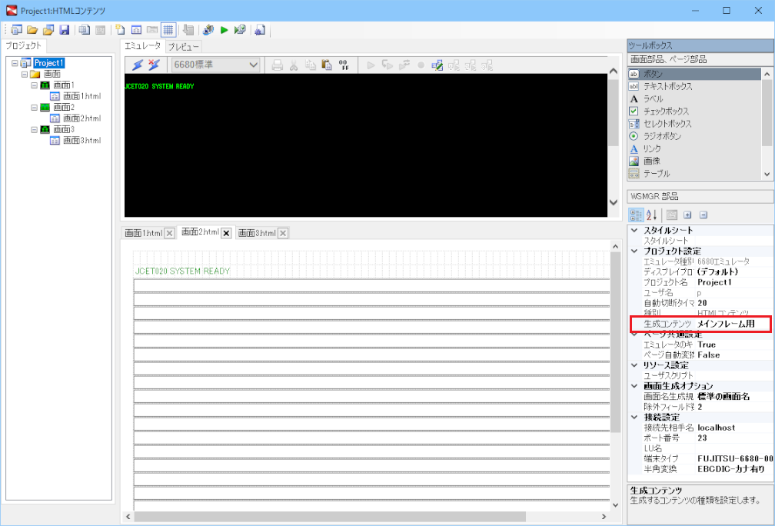Viewport: 775px width, 526px height.
Task: Close the 画面2.html tab
Action: tap(226, 233)
